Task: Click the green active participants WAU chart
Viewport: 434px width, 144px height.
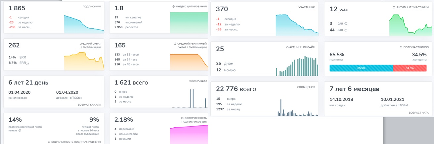Action: 411,26
